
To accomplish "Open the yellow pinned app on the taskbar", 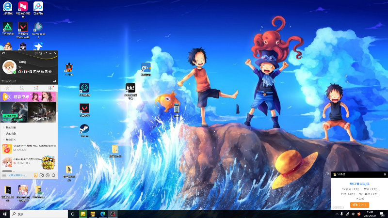I will pos(83,214).
